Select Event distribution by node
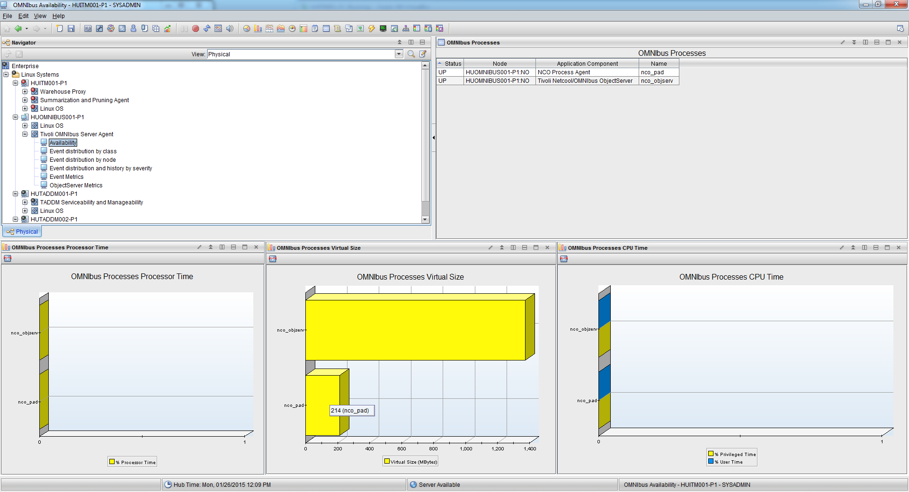Screen dimensions: 909x492 82,160
